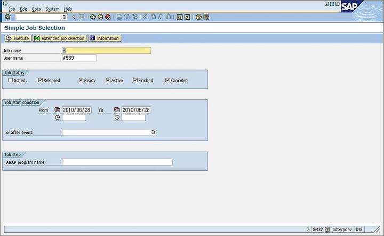
Task: Open the Job menu
Action: (12, 9)
